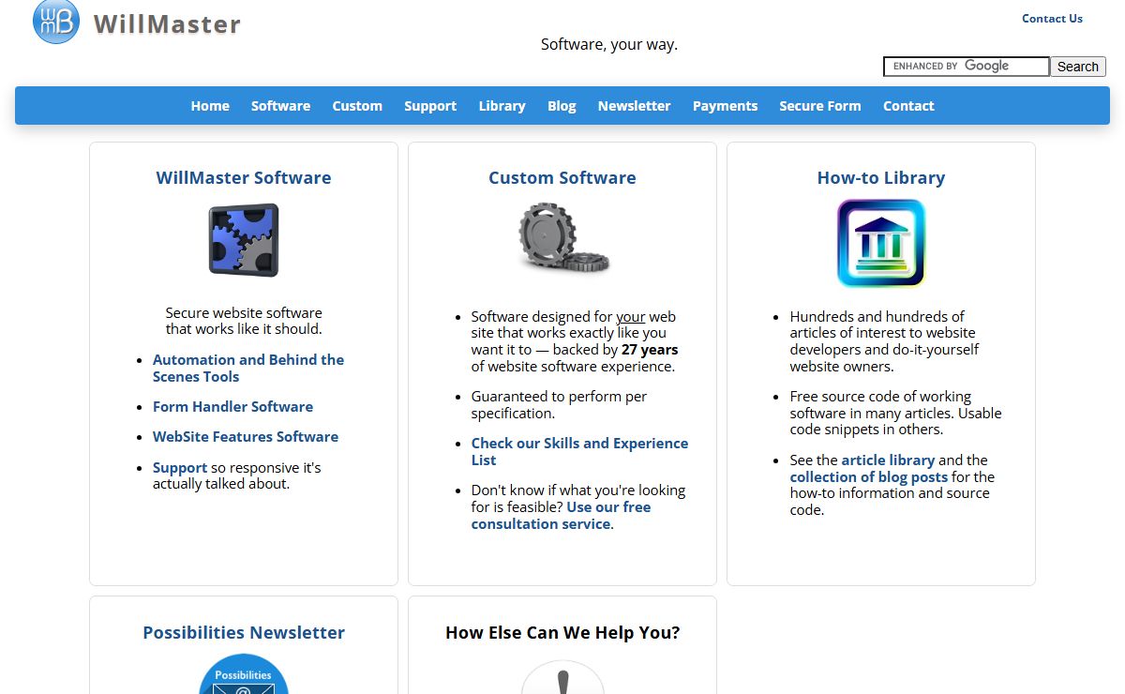
Task: Click the gray gears Custom Software icon
Action: tap(562, 238)
